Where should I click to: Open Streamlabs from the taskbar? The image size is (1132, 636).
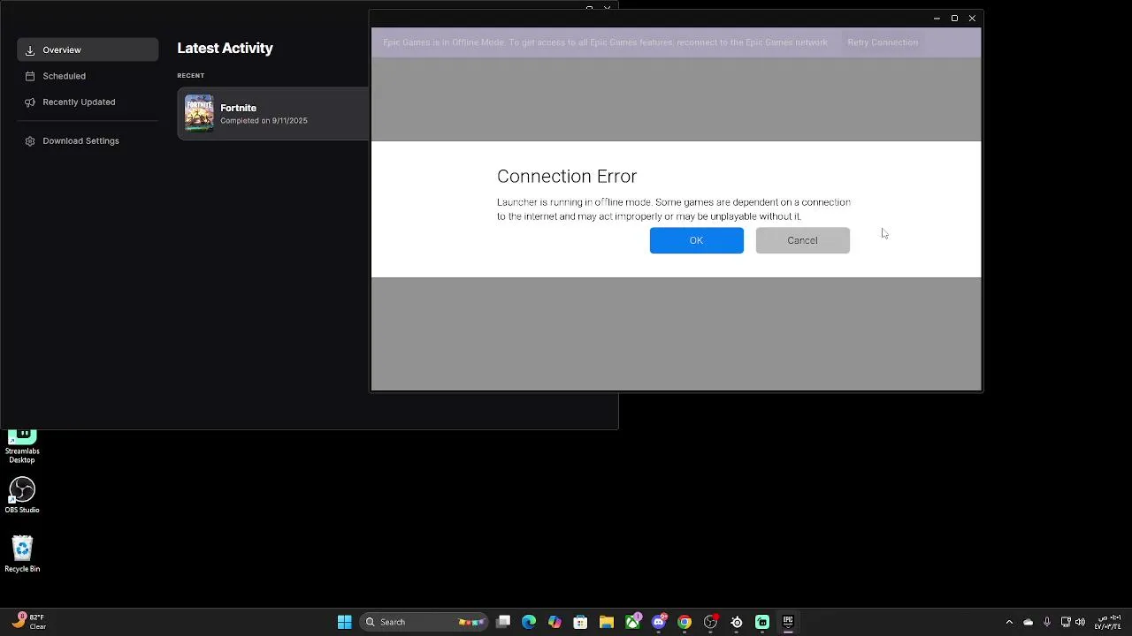(x=762, y=622)
